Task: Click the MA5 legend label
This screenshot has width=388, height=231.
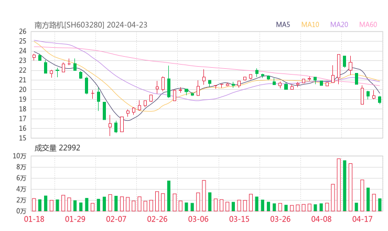Action: (x=283, y=25)
